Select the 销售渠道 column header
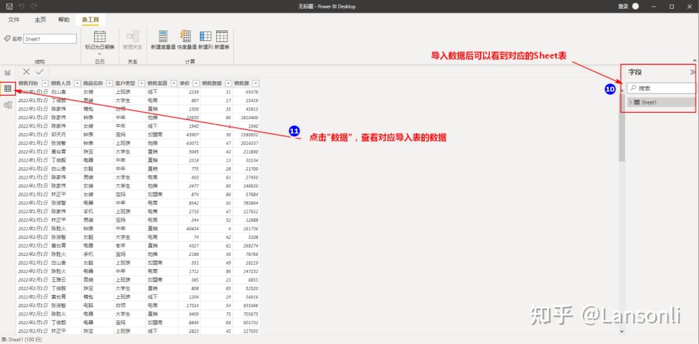This screenshot has height=344, width=699. 158,84
